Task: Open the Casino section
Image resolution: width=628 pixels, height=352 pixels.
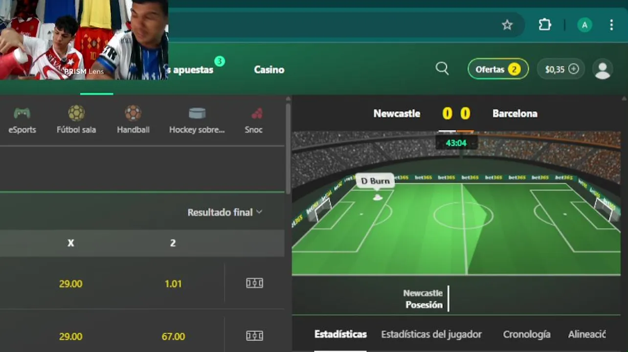Action: (x=269, y=69)
